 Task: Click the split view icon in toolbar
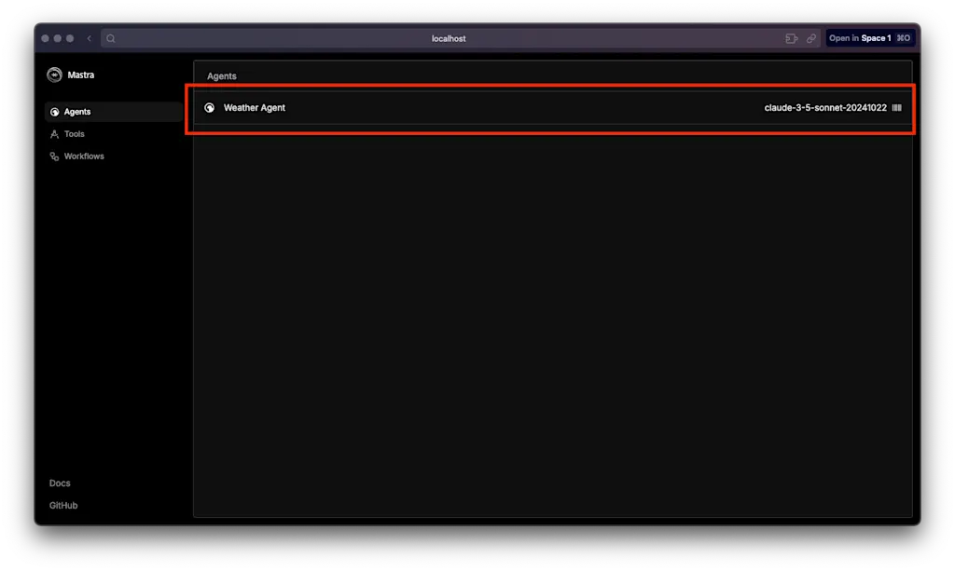pyautogui.click(x=791, y=38)
